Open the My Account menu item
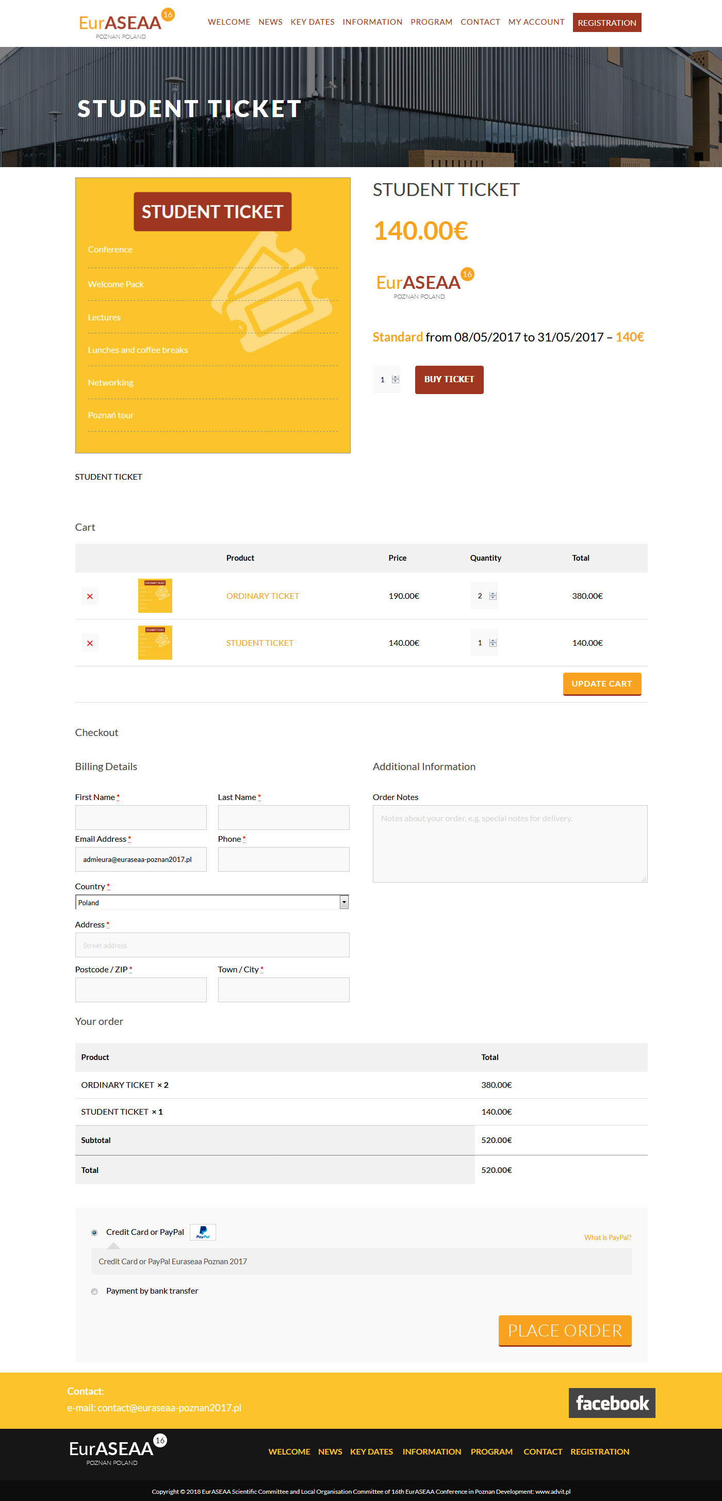This screenshot has height=1501, width=722. coord(536,22)
